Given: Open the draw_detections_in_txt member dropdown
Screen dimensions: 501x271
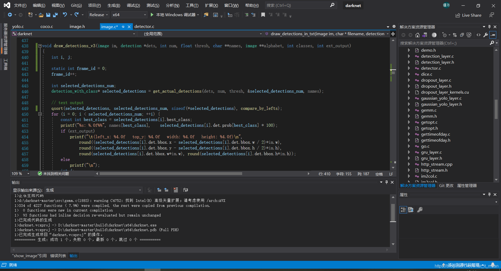Looking at the screenshot, I should 327,34.
